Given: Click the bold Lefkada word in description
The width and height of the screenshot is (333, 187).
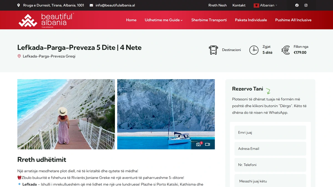Looking at the screenshot, I should pyautogui.click(x=29, y=184).
